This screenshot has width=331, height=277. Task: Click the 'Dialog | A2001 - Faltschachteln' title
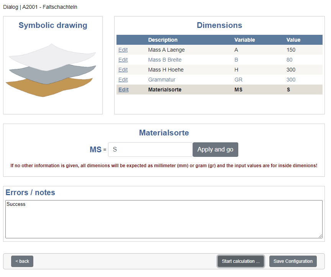point(40,7)
